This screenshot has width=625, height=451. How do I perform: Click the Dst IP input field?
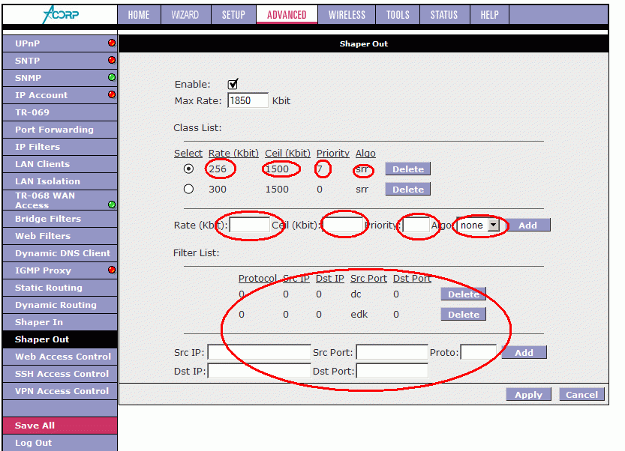tap(259, 371)
